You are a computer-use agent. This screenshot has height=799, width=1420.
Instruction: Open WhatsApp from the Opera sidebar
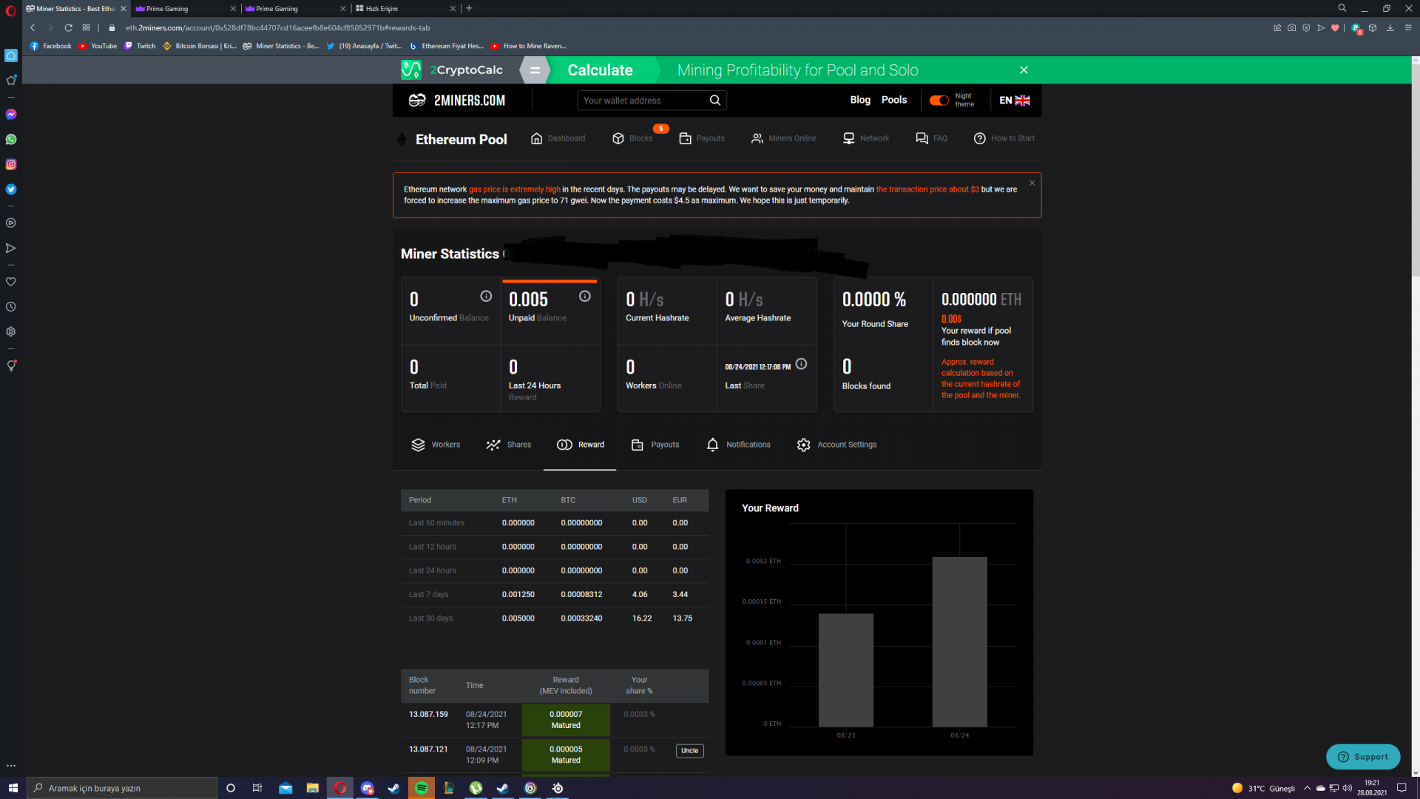point(11,140)
